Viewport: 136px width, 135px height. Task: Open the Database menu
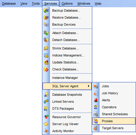[9, 3]
